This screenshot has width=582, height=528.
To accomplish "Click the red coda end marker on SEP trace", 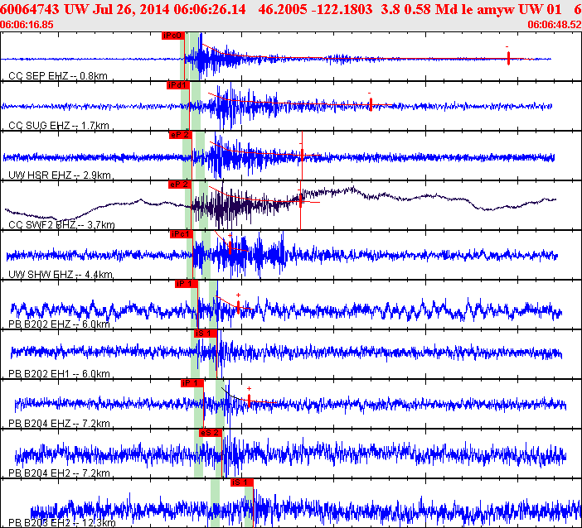I will 508,58.
